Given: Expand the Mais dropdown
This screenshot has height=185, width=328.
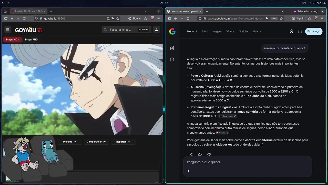Looking at the screenshot, I should click(257, 31).
